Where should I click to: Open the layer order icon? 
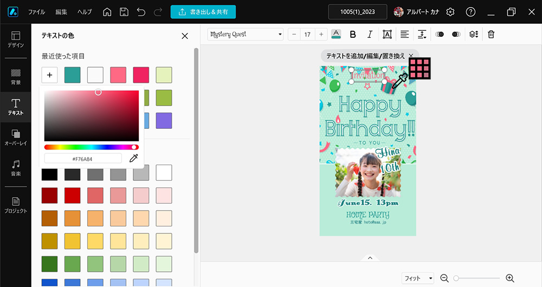(474, 34)
